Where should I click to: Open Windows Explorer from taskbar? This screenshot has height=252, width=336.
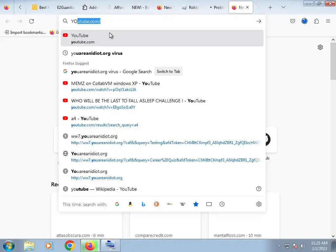pos(29,245)
